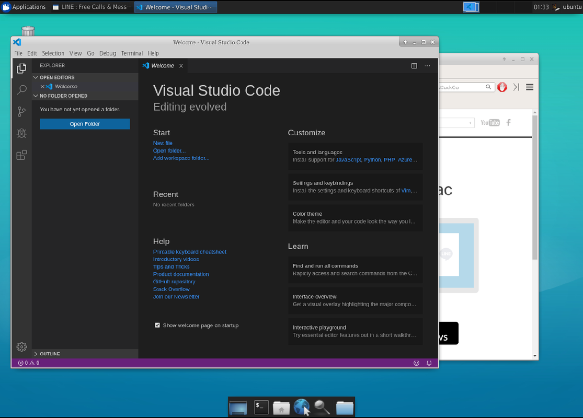Open the dropdown in browser page

(x=456, y=123)
